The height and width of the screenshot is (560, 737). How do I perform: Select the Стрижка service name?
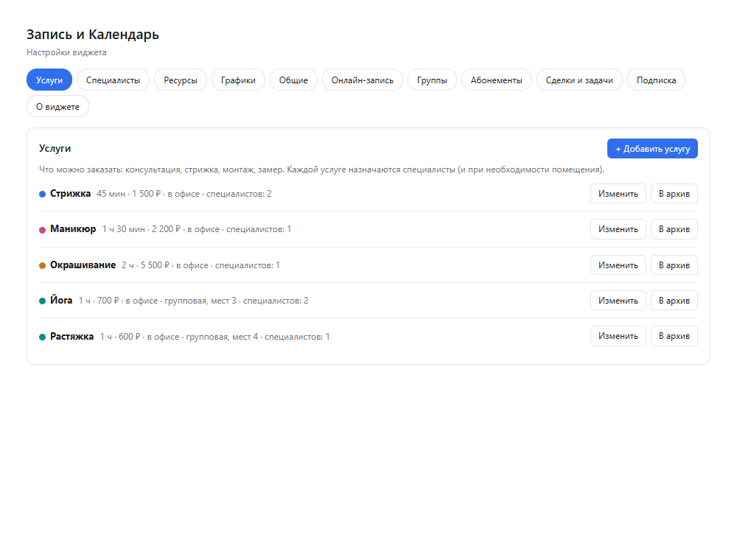(x=71, y=194)
